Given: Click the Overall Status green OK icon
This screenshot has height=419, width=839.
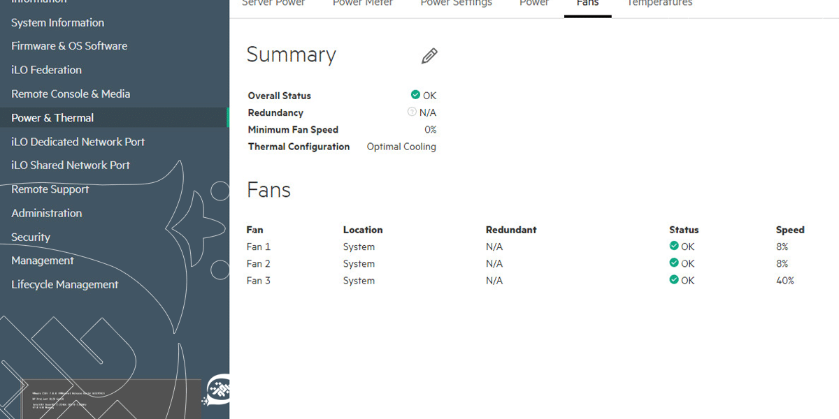Looking at the screenshot, I should (415, 95).
